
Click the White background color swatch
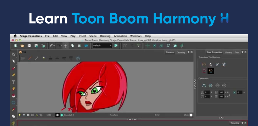pos(191,115)
